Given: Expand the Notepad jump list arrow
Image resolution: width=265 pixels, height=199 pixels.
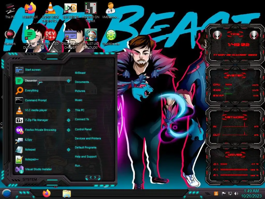Looking at the screenshot, I should click(68, 150).
